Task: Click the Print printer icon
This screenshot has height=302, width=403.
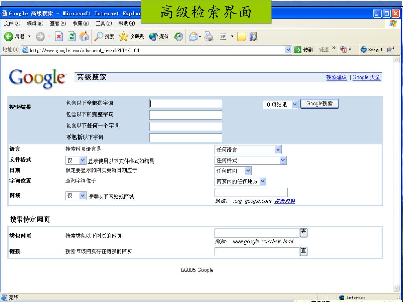Action: tap(209, 37)
